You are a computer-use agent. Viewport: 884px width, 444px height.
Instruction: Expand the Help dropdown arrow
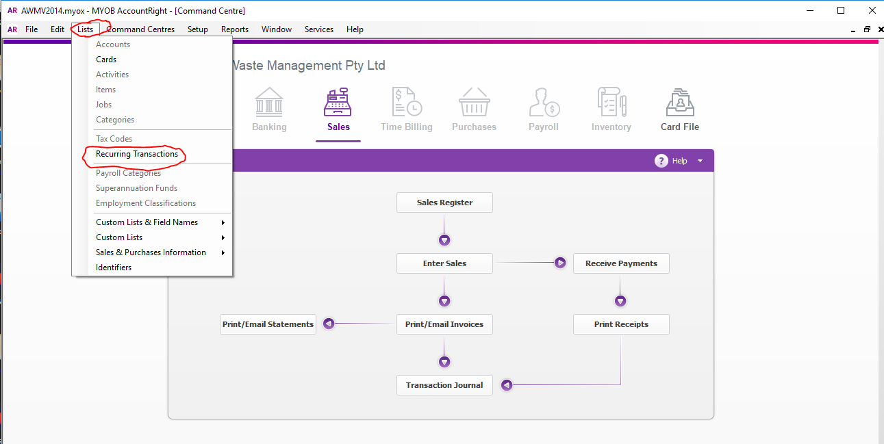click(x=700, y=161)
